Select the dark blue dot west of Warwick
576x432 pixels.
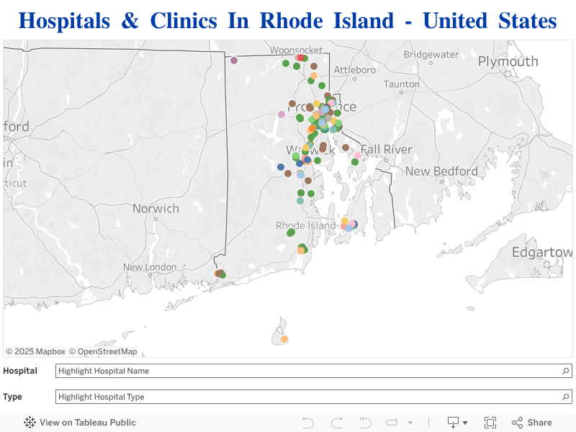pyautogui.click(x=281, y=167)
